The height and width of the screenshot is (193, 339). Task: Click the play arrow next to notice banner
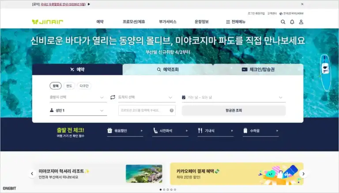click(89, 4)
